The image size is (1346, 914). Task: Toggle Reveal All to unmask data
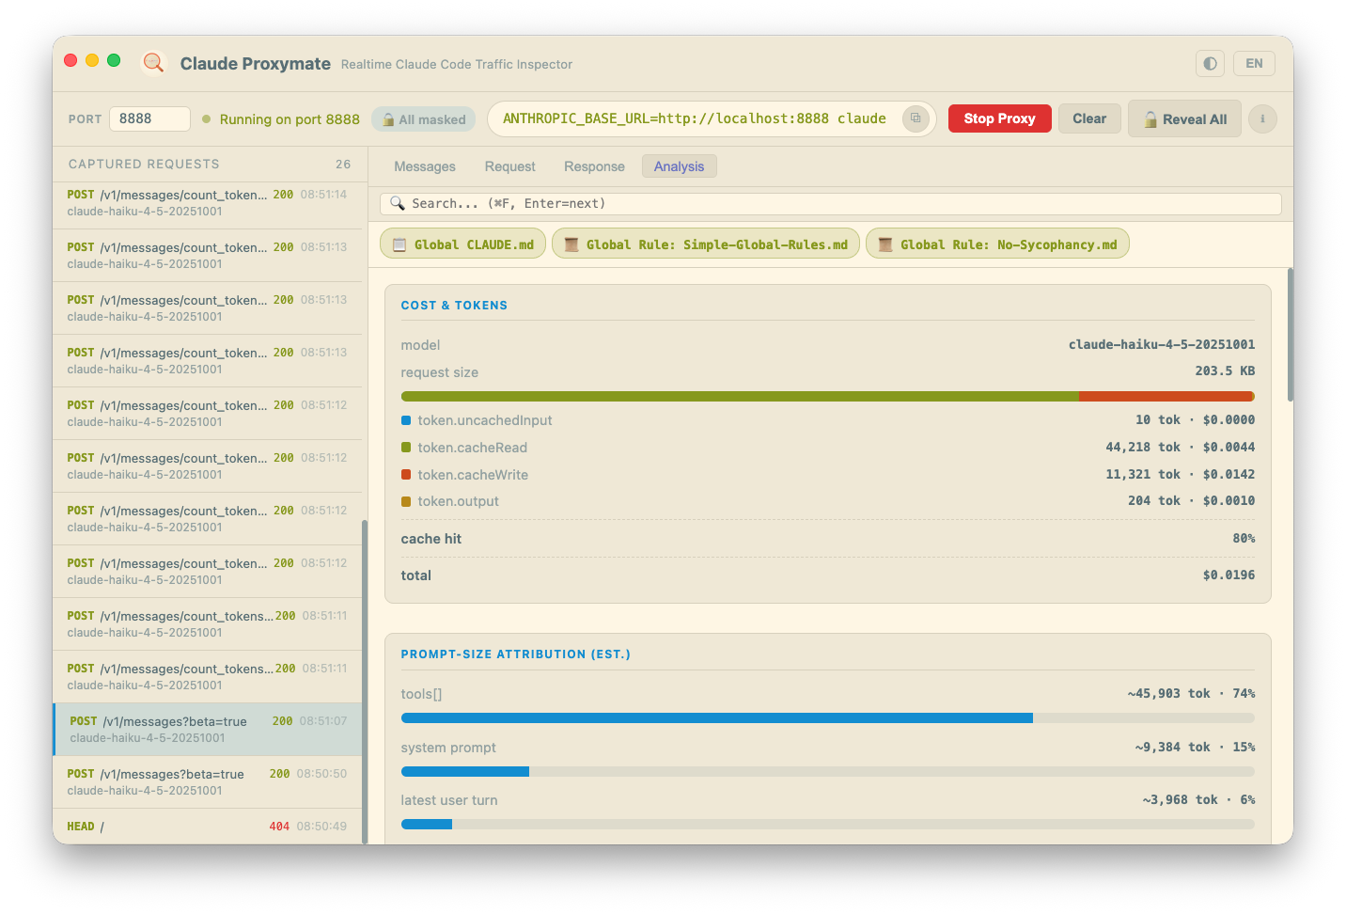point(1184,119)
